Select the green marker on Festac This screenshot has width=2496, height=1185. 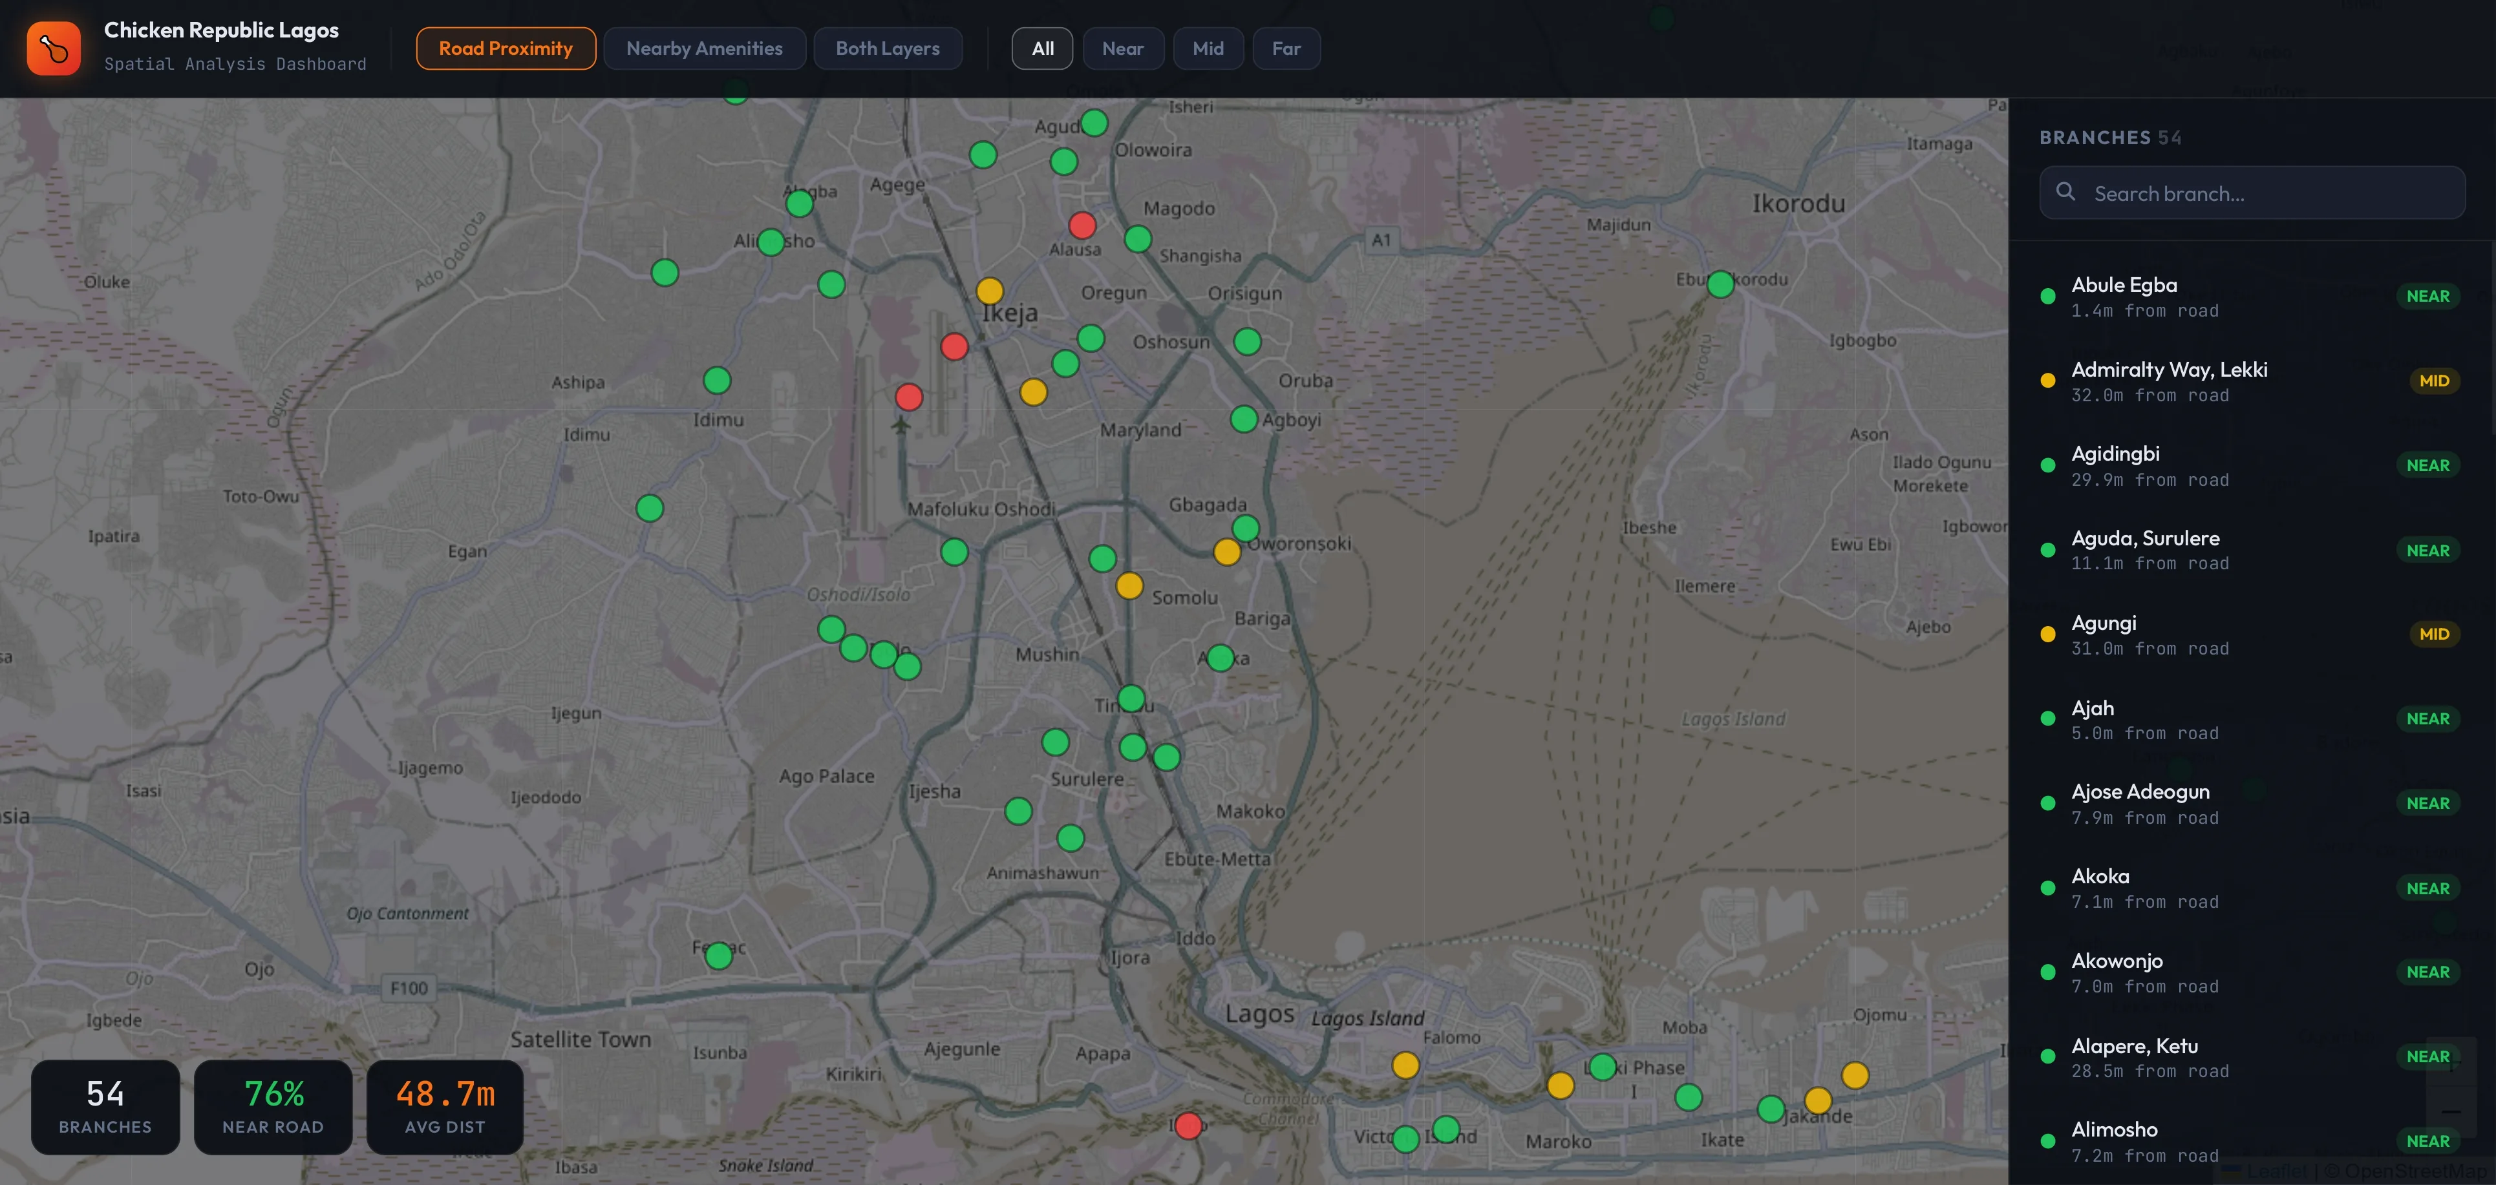click(719, 956)
